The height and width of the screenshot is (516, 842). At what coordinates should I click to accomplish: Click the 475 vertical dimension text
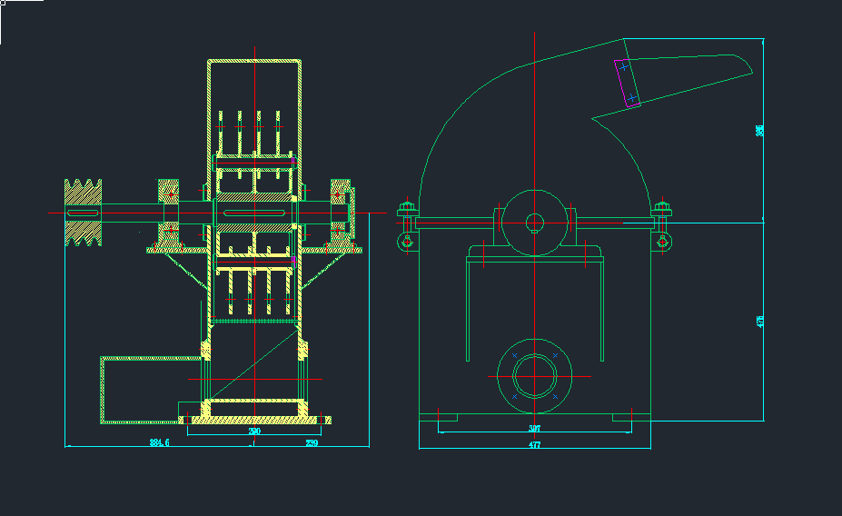pyautogui.click(x=759, y=321)
